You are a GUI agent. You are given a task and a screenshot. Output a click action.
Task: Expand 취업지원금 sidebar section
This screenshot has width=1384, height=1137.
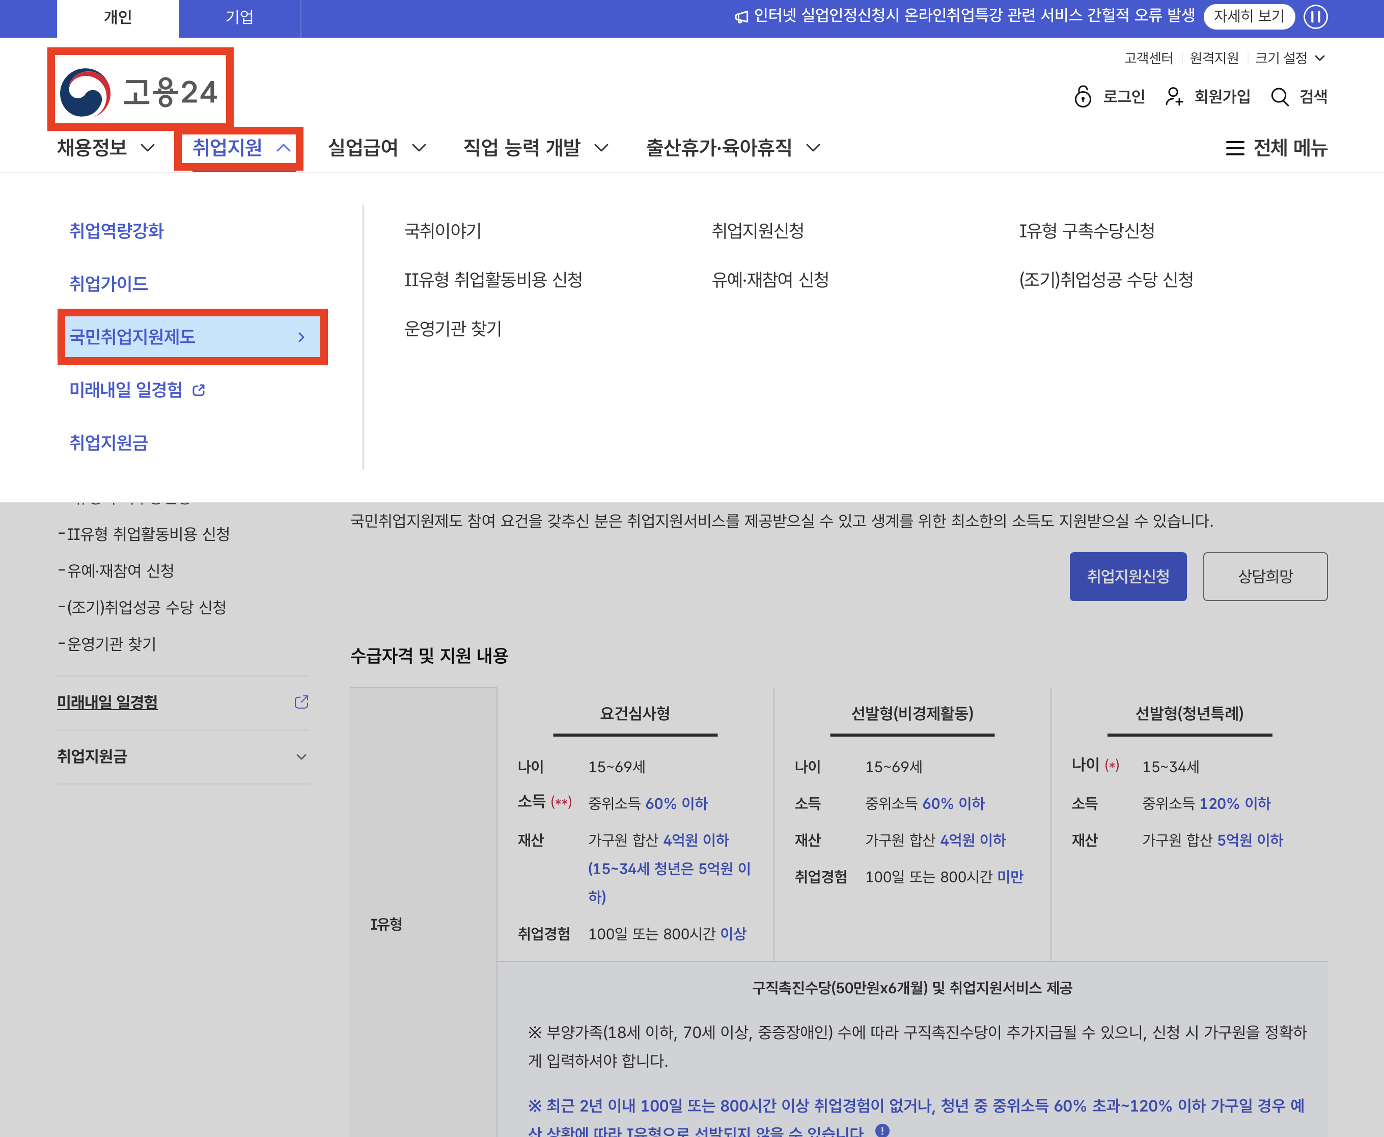301,757
